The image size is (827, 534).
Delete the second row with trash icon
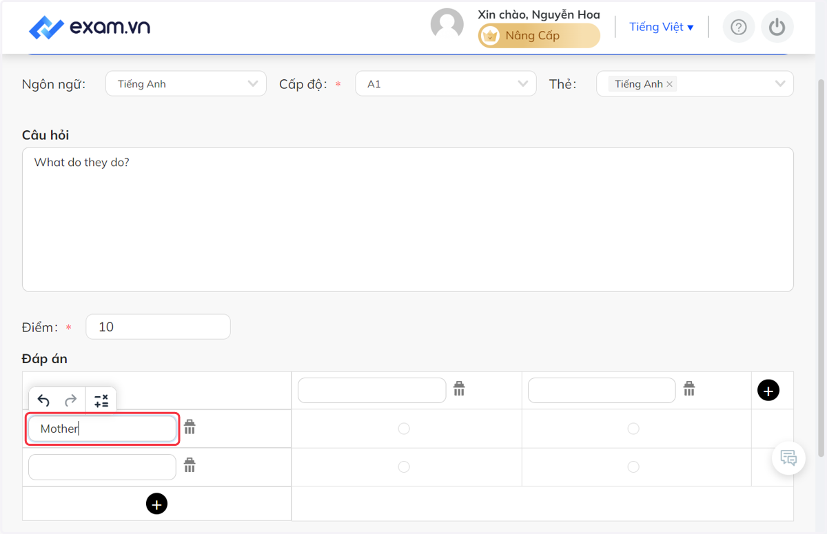point(190,465)
